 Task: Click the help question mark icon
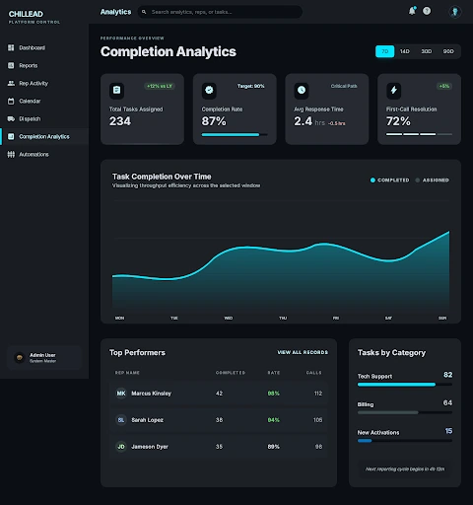[427, 11]
